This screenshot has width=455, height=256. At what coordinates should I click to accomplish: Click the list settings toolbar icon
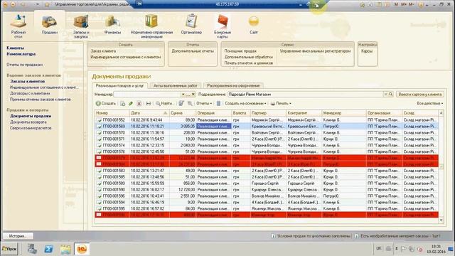click(181, 103)
